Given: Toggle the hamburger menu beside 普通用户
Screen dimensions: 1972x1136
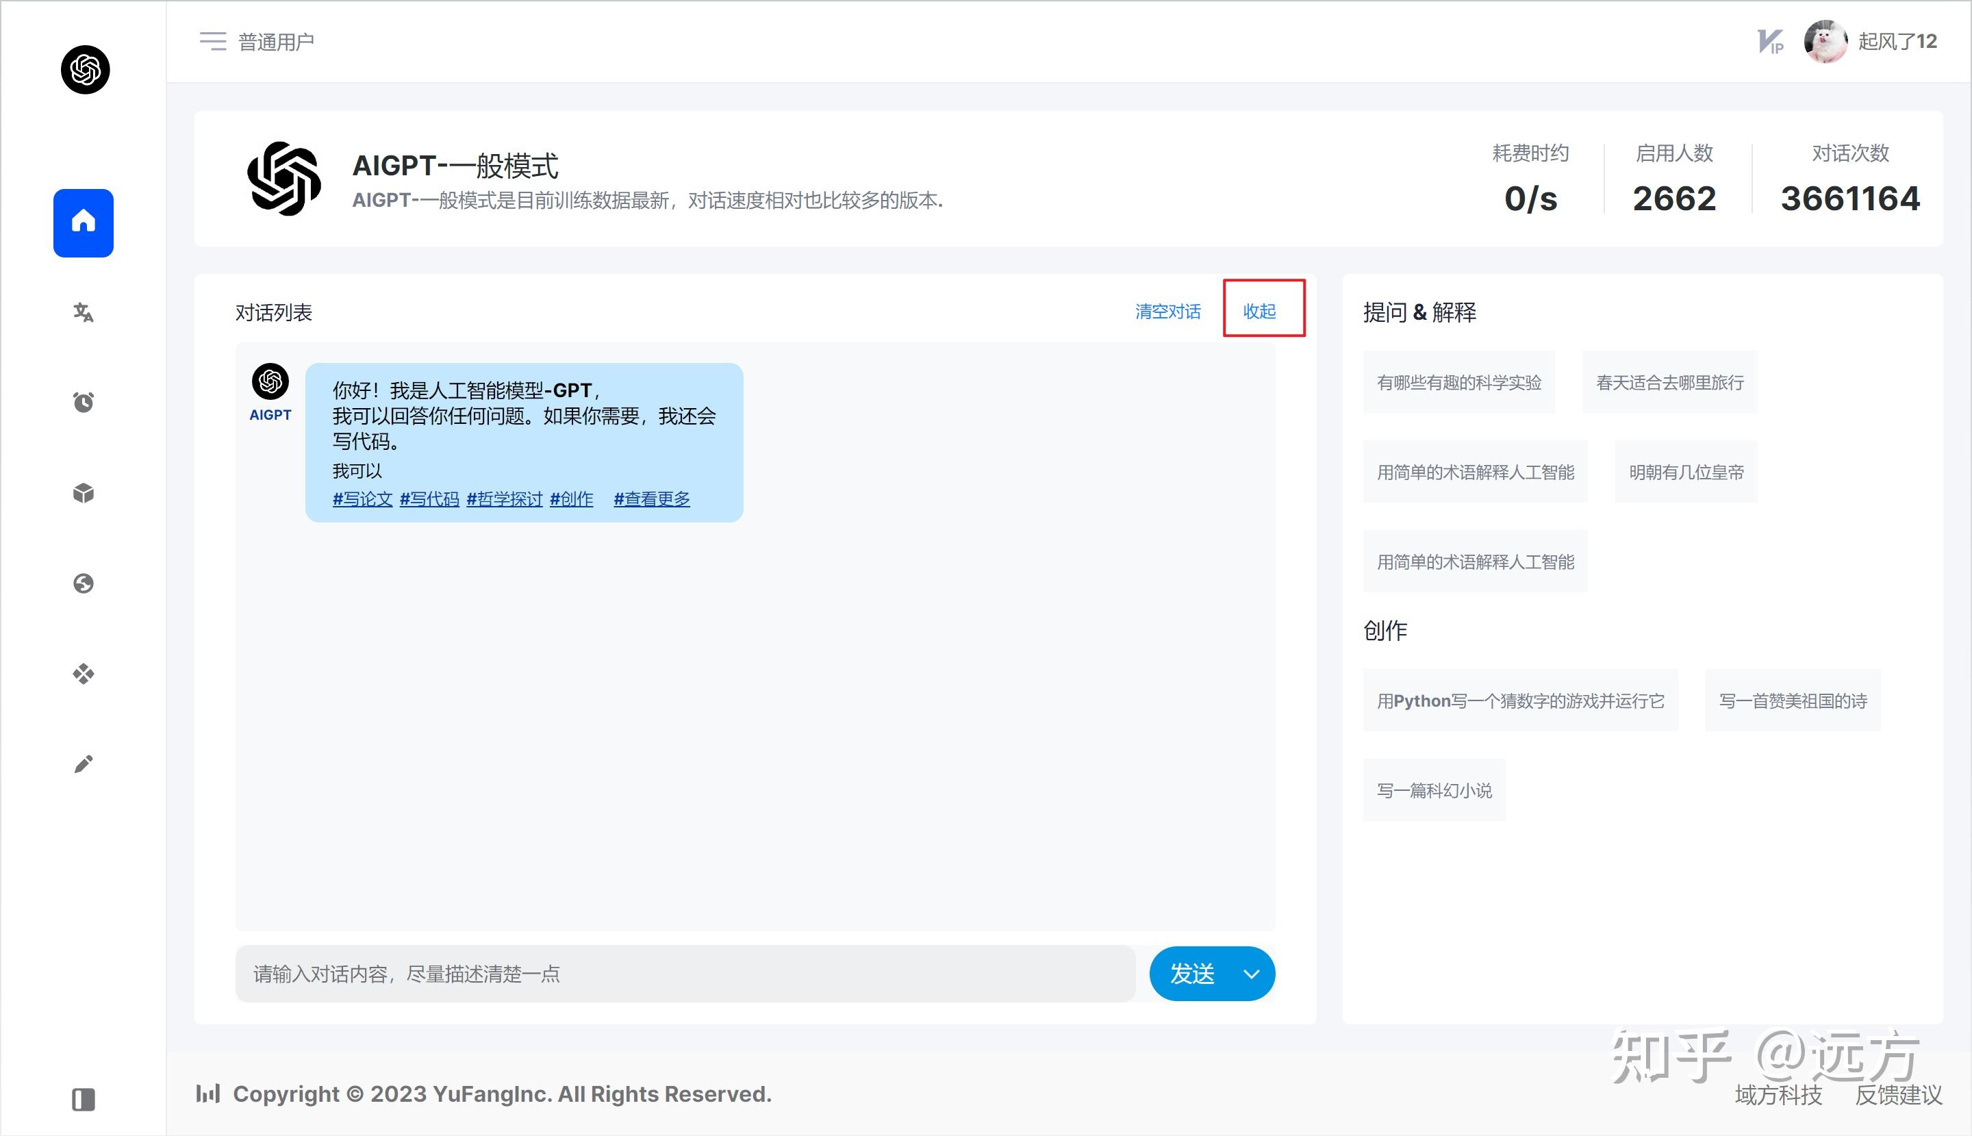Looking at the screenshot, I should pyautogui.click(x=212, y=41).
